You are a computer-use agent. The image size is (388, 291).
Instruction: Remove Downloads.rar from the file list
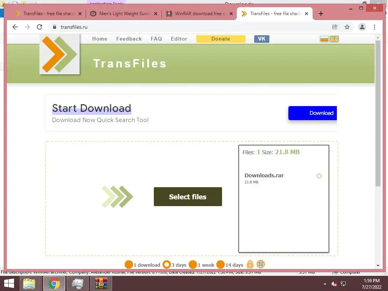click(x=319, y=176)
